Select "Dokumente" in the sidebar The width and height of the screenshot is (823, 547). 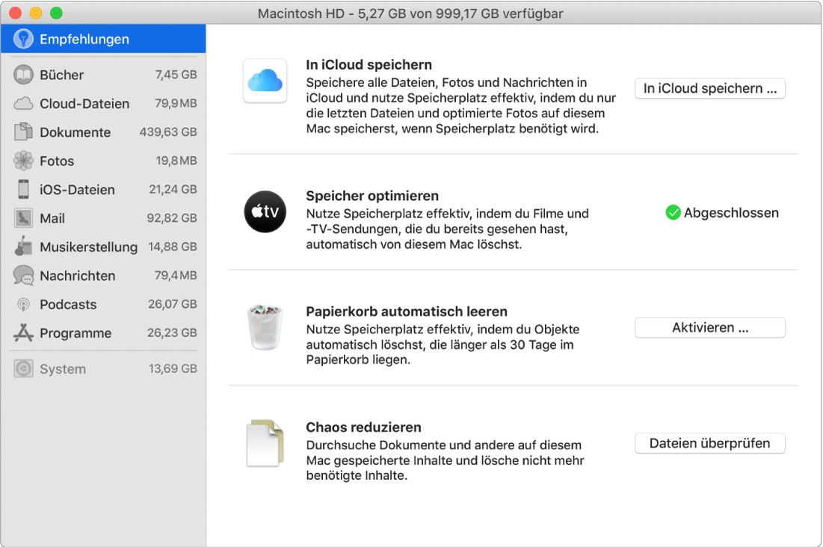pyautogui.click(x=75, y=132)
